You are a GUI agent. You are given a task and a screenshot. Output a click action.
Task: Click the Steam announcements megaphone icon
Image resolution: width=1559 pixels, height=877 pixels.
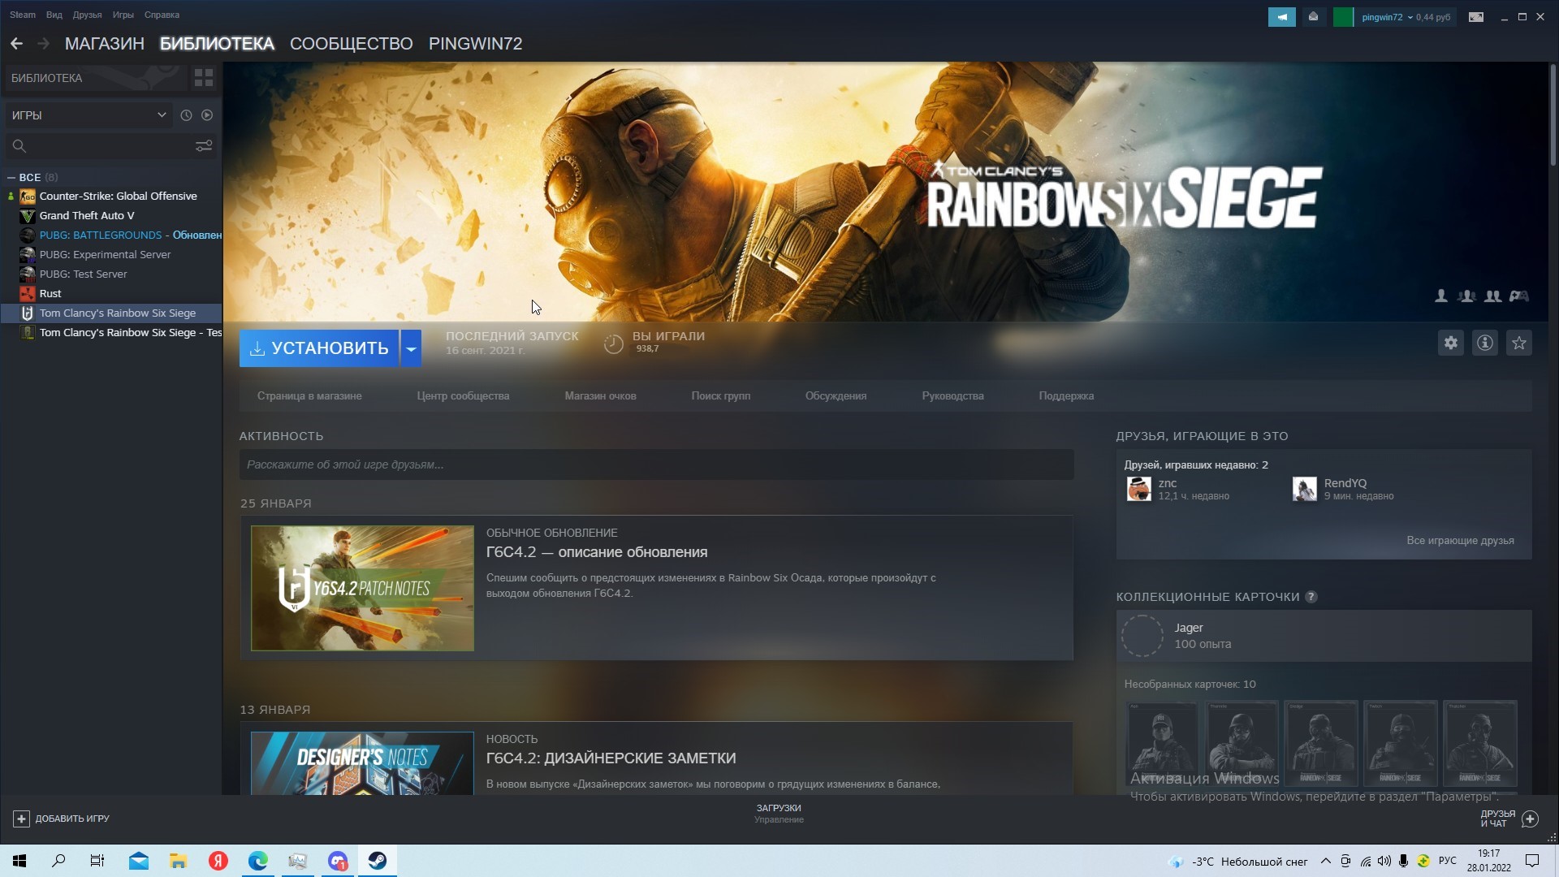[x=1282, y=17]
